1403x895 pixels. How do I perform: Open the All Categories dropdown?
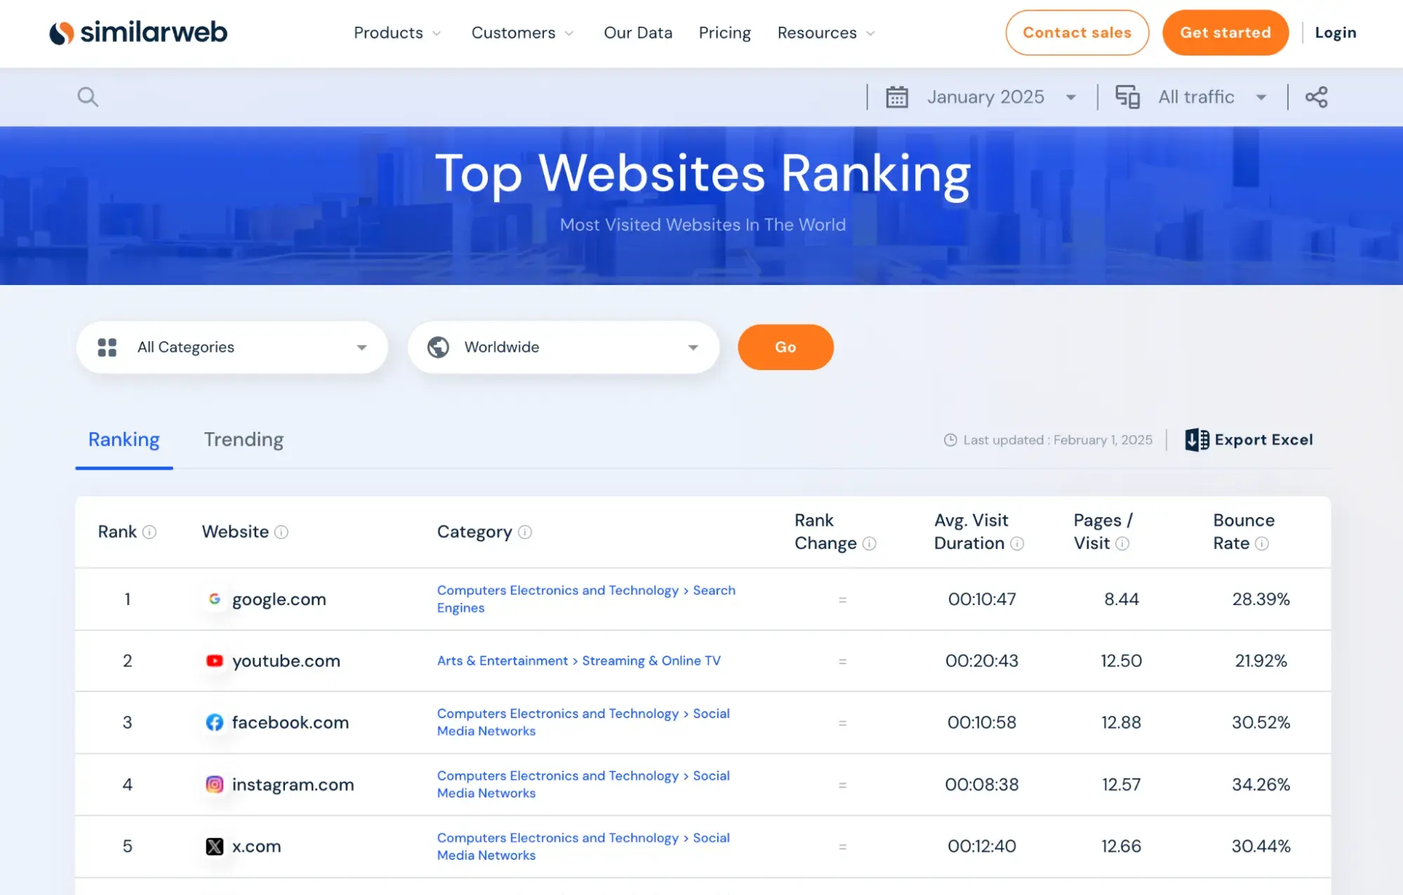coord(232,347)
